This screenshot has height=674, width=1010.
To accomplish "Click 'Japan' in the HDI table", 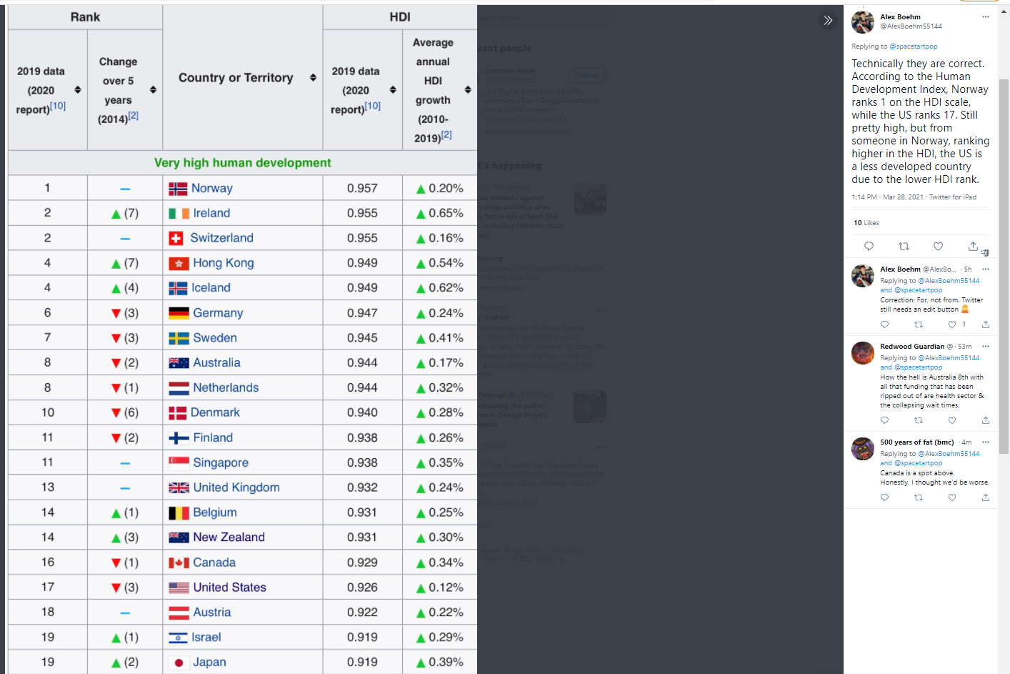I will (x=209, y=663).
